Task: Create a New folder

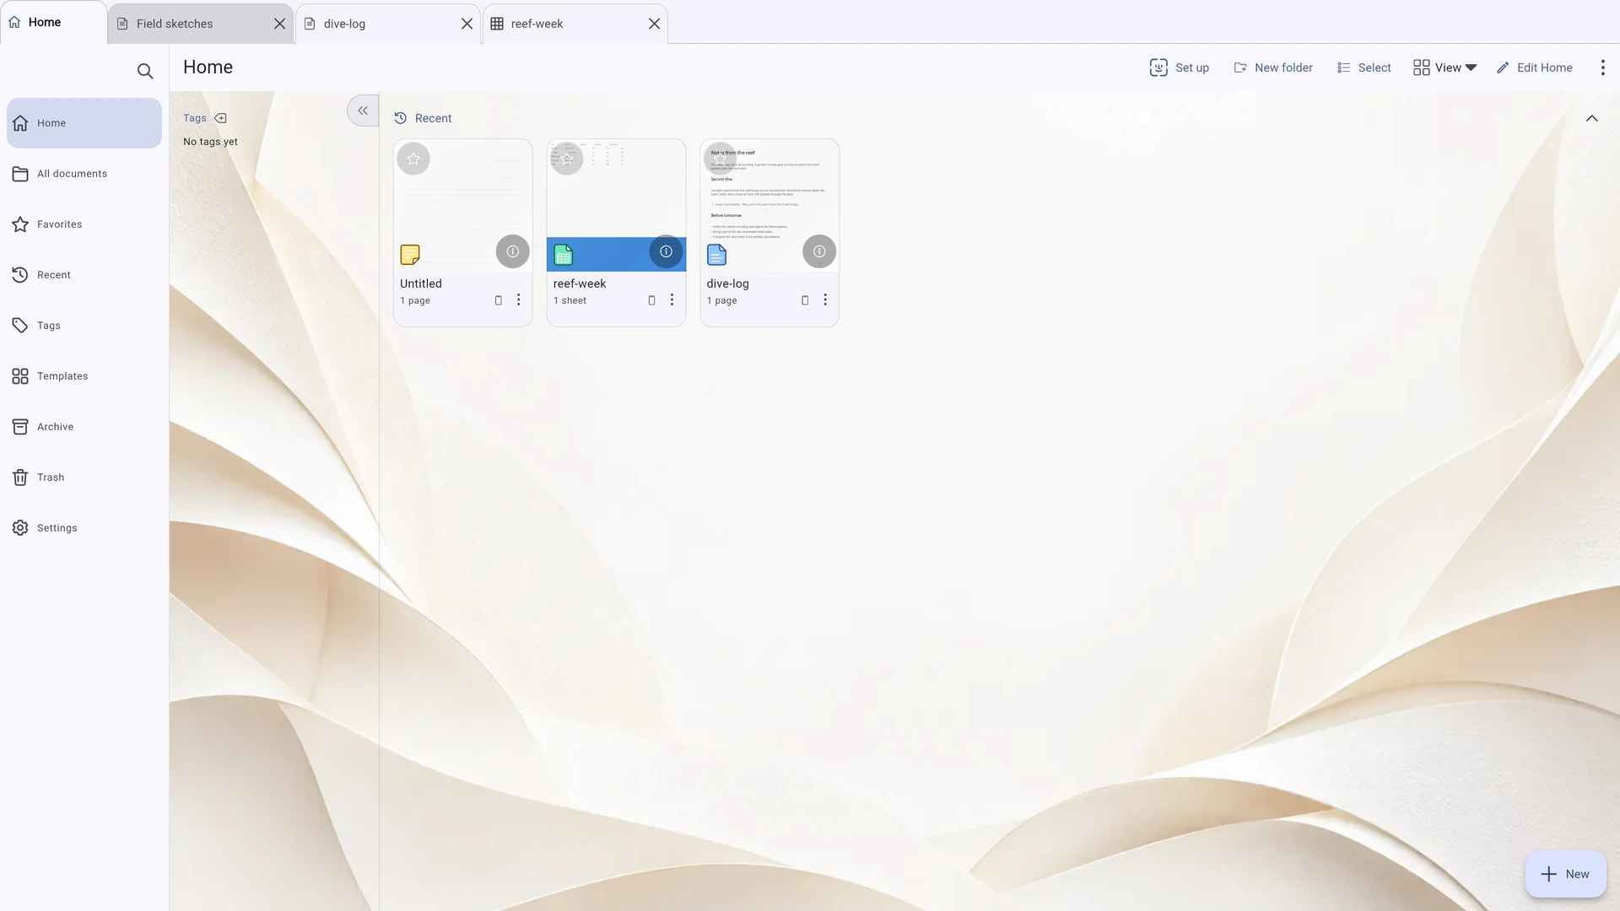Action: [x=1273, y=67]
